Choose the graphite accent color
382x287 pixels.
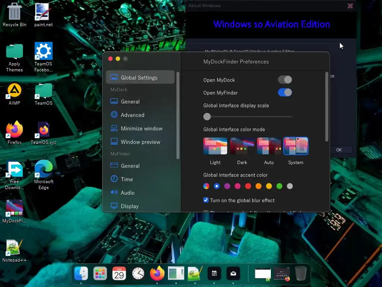tap(289, 186)
